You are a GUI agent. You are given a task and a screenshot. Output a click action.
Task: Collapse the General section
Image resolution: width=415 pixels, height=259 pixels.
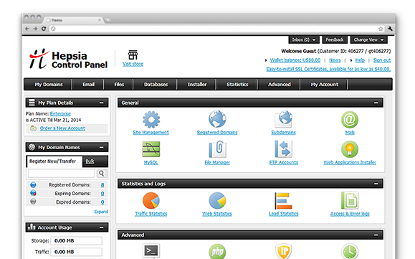point(376,103)
